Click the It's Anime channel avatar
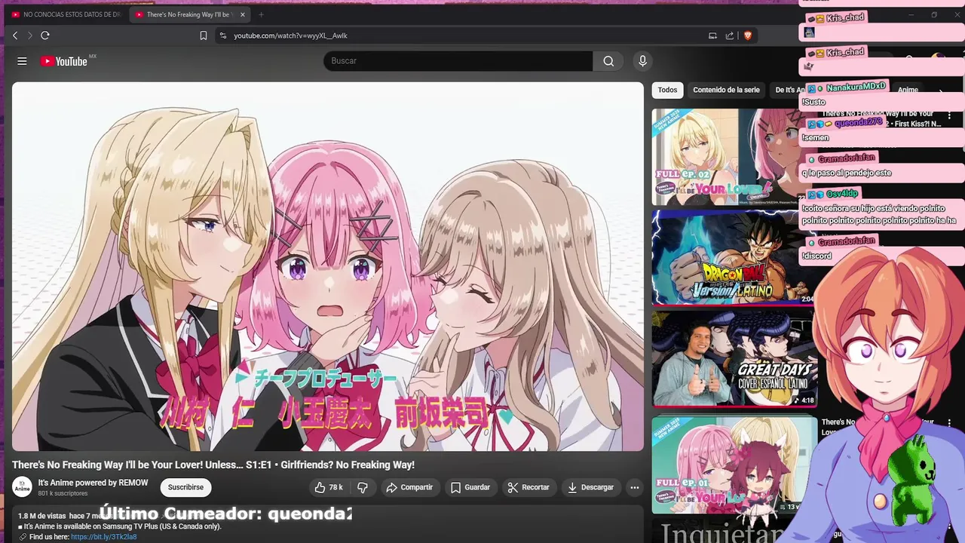This screenshot has width=965, height=543. [x=23, y=487]
